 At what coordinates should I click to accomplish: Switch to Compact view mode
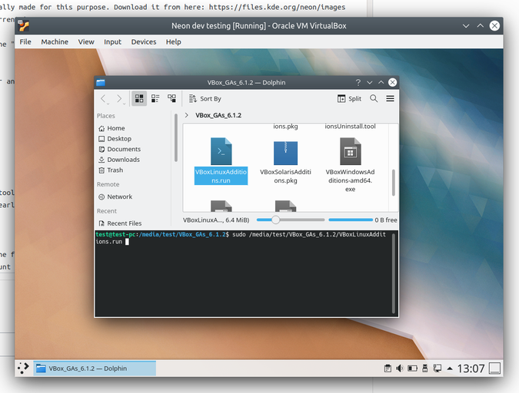tap(155, 98)
